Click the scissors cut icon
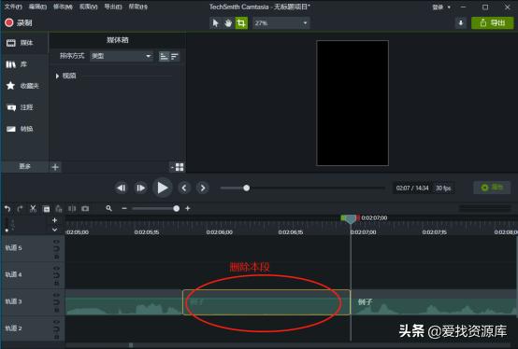 33,209
